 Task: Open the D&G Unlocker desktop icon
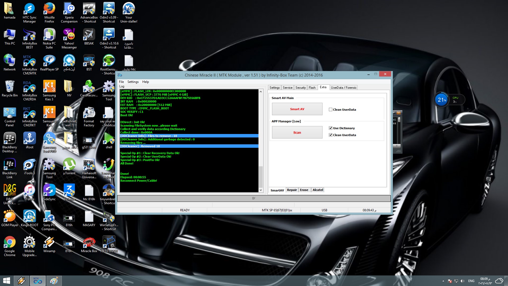tap(10, 194)
